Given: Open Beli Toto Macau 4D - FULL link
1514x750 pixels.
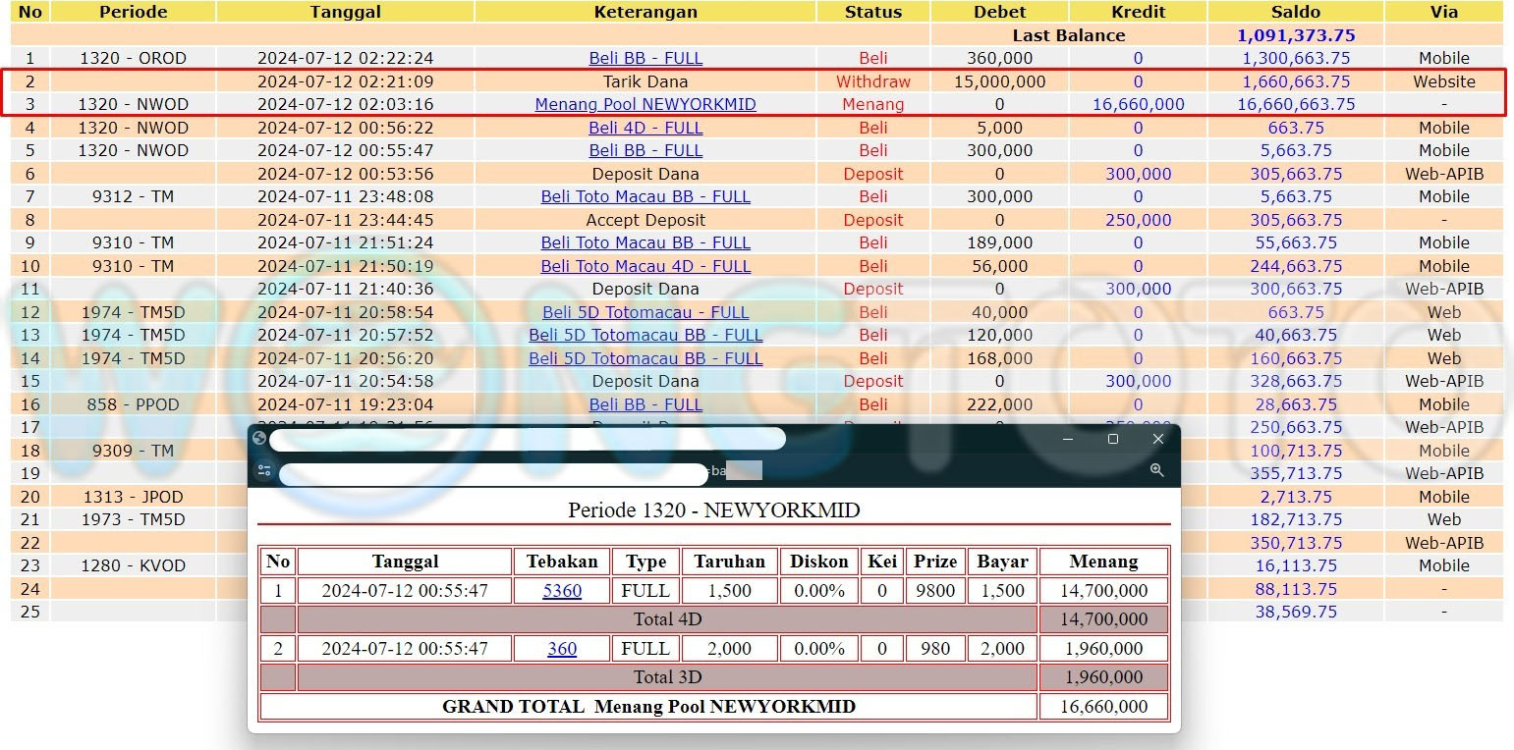Looking at the screenshot, I should pos(645,266).
